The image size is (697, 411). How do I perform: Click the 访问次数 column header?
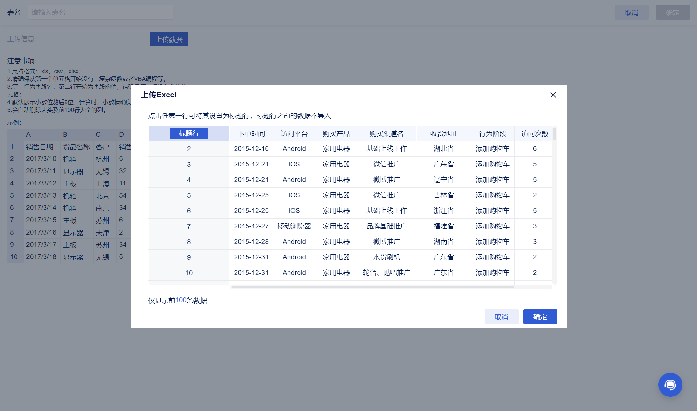click(534, 134)
